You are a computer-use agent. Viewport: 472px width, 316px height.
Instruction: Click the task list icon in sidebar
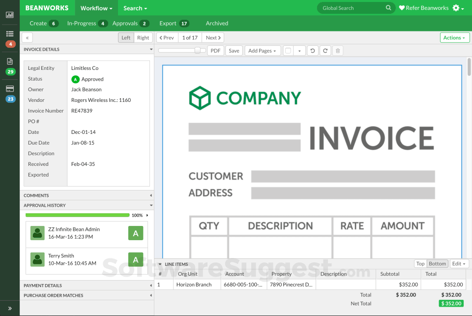click(x=9, y=34)
